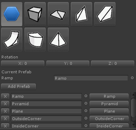Viewport: 136px width, 130px height.
Task: Click the Y rotation button
Action: [68, 63]
